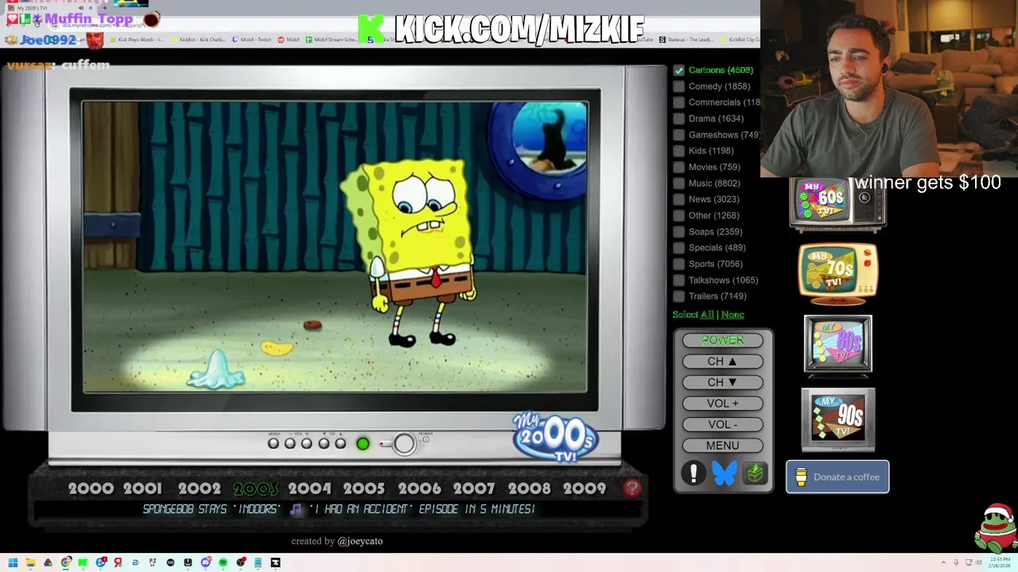Select the year 2005 tab
Viewport: 1018px width, 572px height.
364,489
